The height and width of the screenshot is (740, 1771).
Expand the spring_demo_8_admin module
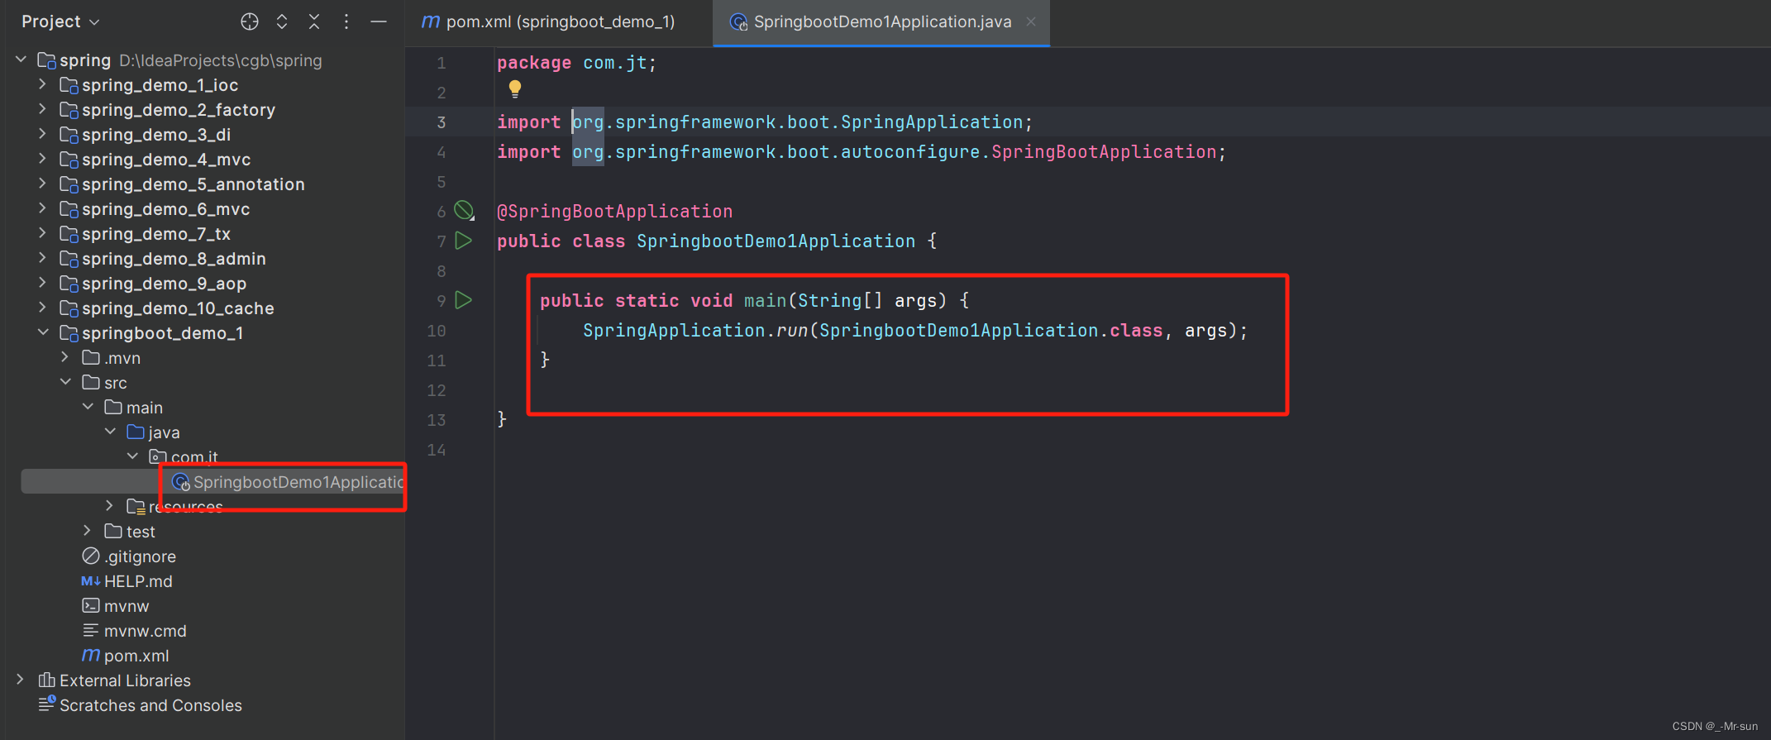pyautogui.click(x=42, y=258)
